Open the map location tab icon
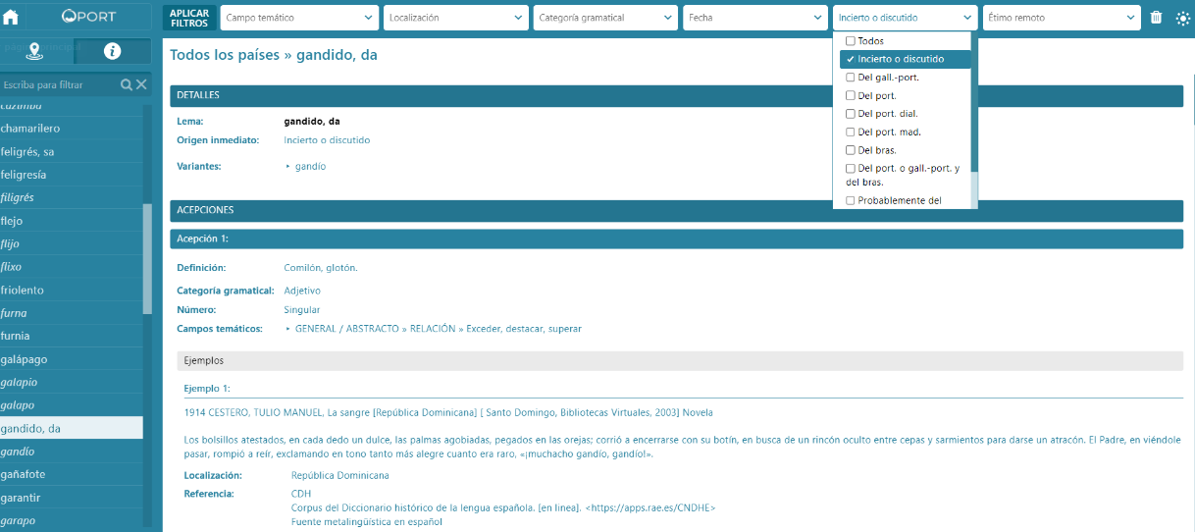Viewport: 1195px width, 532px height. tap(36, 52)
